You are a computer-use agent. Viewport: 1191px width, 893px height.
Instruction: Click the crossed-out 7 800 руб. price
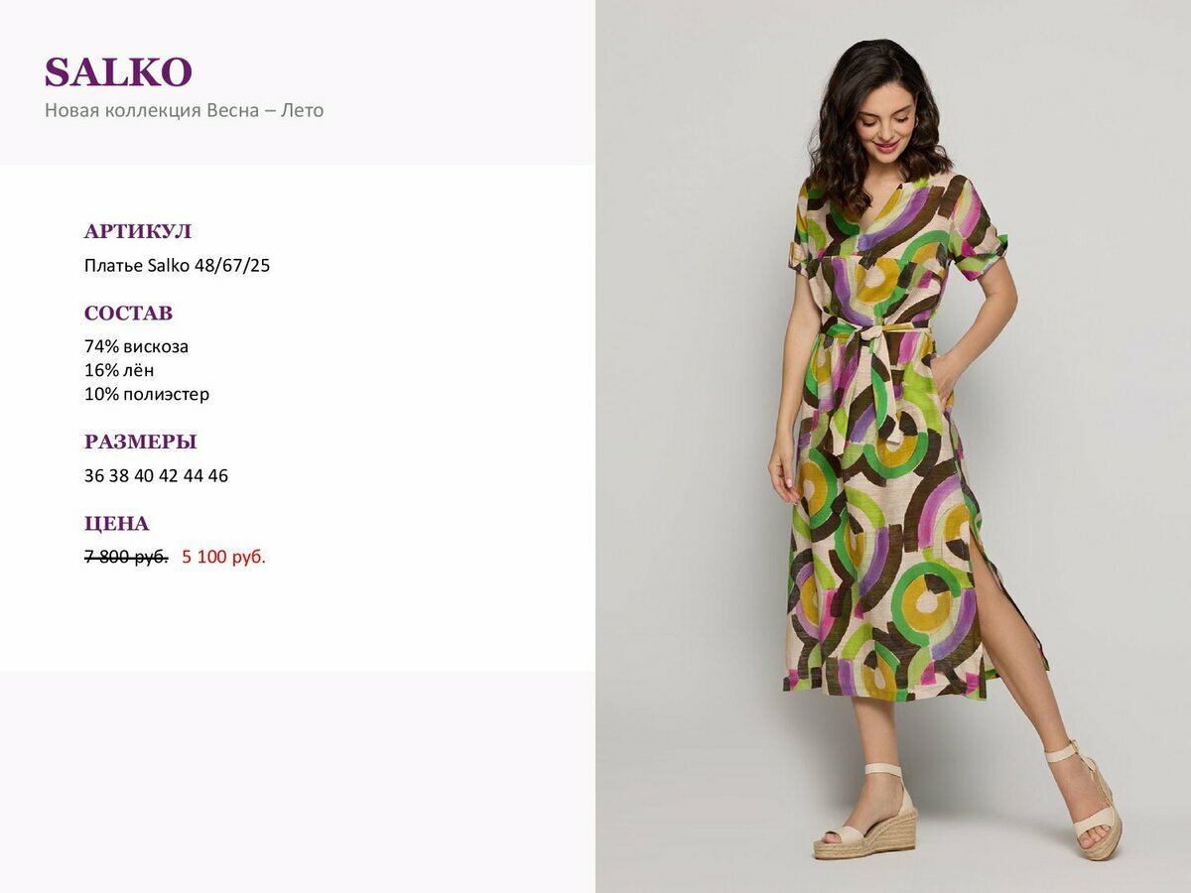coord(126,558)
